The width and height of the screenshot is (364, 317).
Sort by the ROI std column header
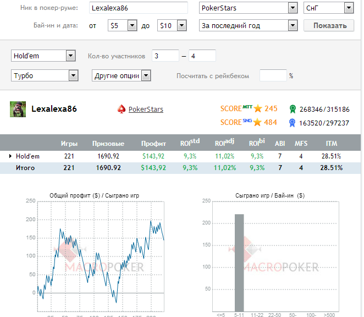(x=190, y=143)
